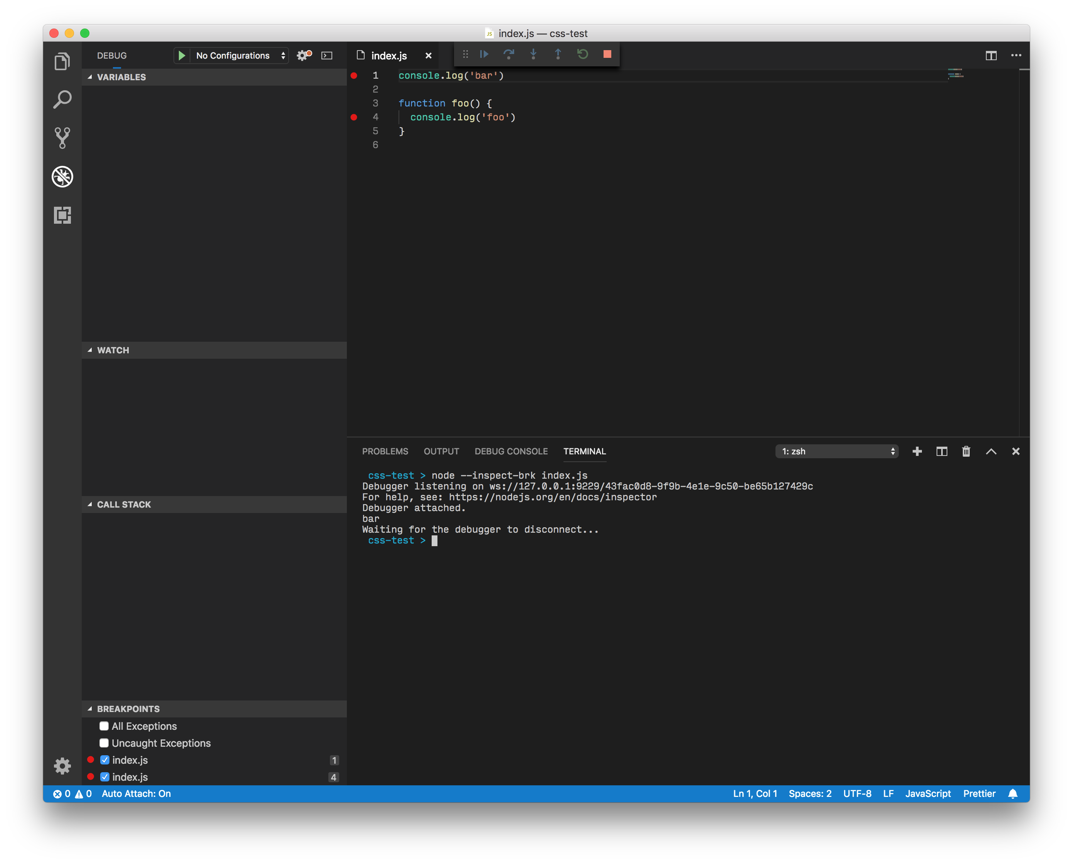Switch to the OUTPUT tab

click(x=441, y=451)
